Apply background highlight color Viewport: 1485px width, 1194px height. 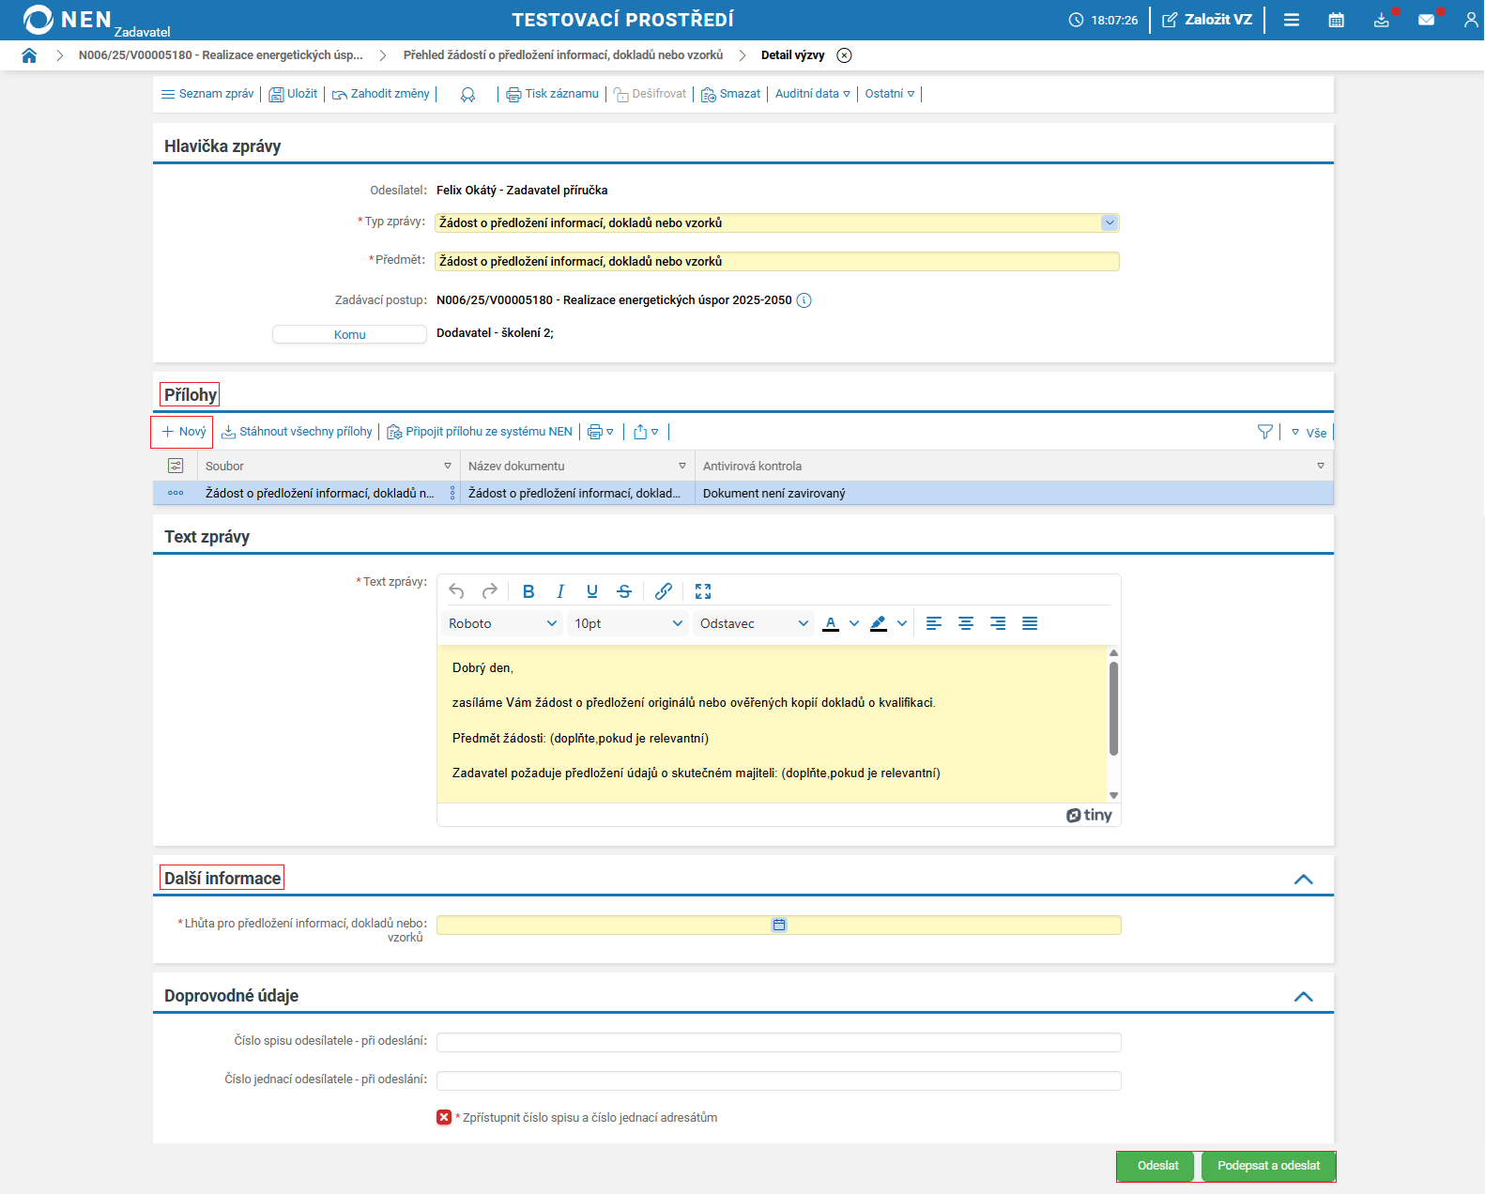(879, 623)
